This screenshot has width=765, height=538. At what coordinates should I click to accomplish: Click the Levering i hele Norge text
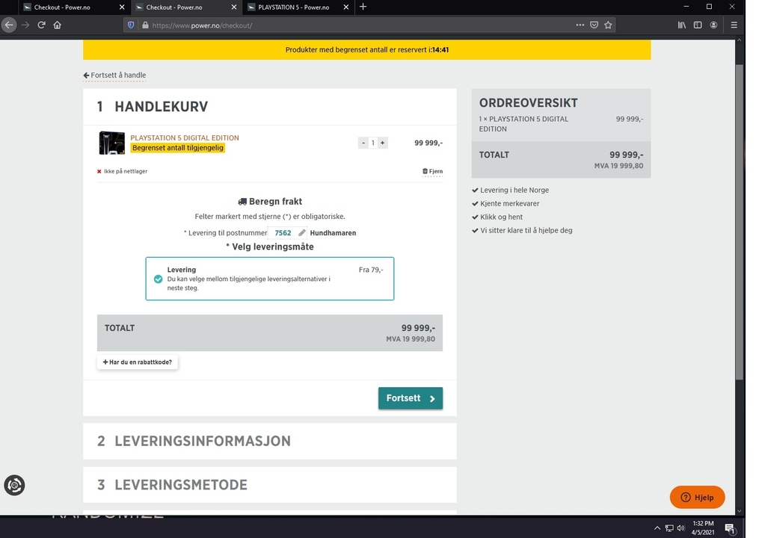(514, 190)
